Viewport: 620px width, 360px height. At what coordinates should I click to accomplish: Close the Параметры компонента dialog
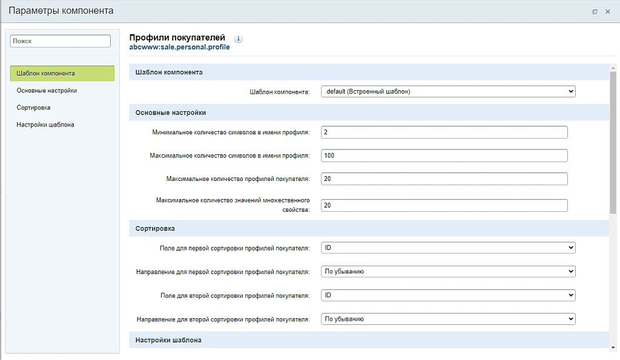(x=608, y=12)
